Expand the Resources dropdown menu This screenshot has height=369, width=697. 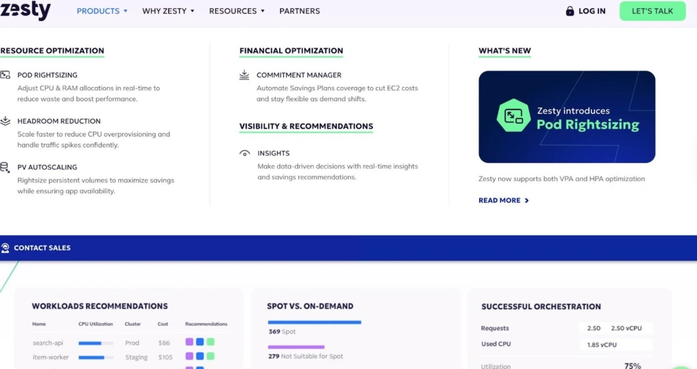[237, 11]
